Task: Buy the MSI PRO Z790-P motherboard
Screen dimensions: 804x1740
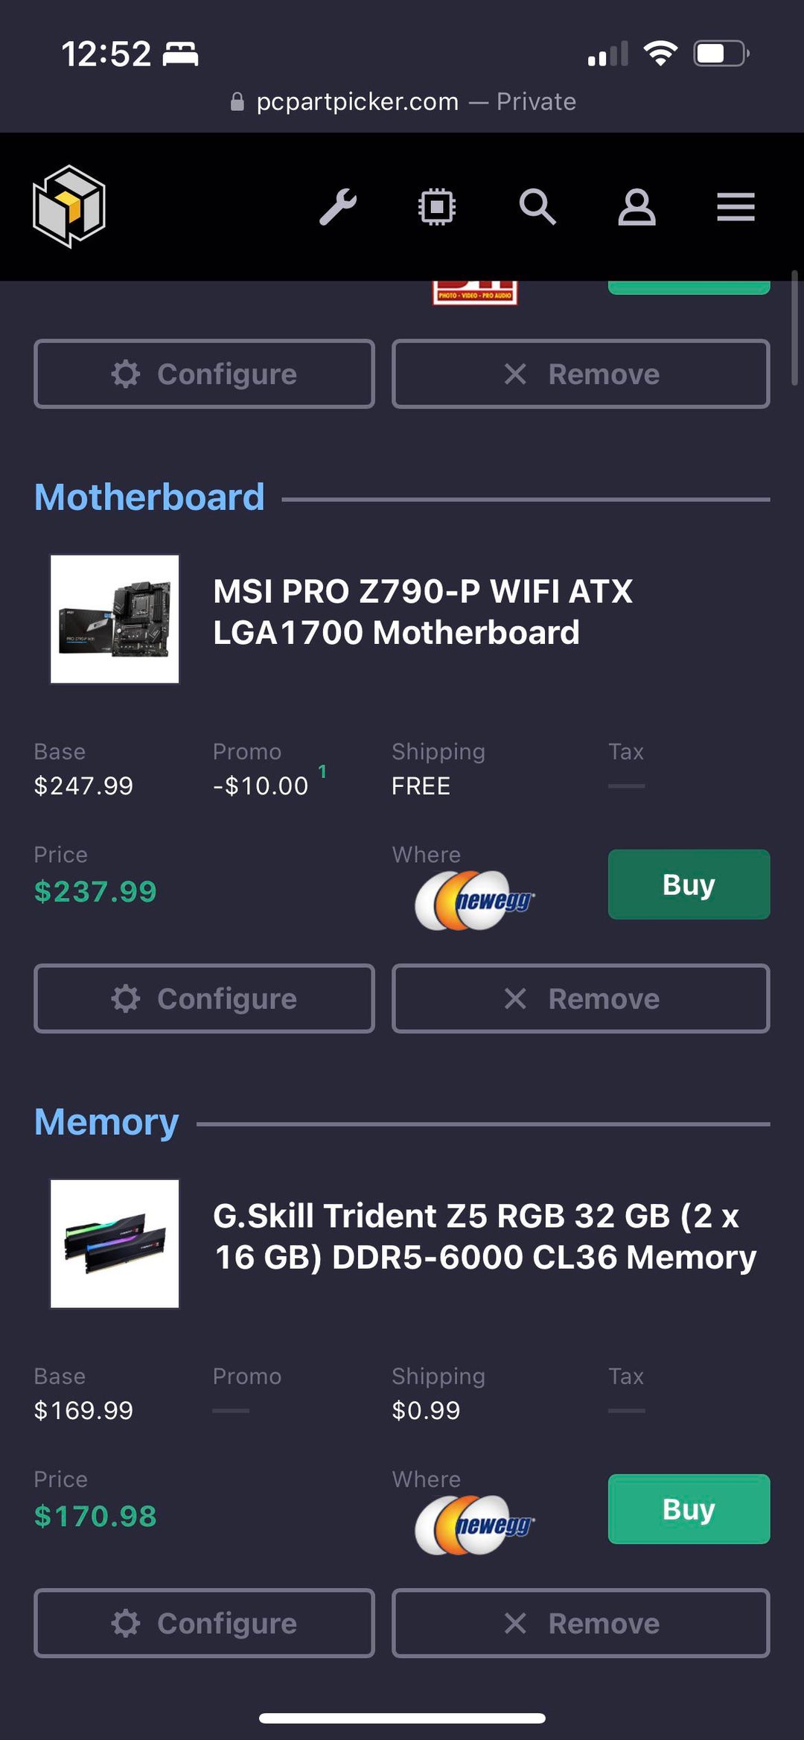Action: click(x=689, y=885)
